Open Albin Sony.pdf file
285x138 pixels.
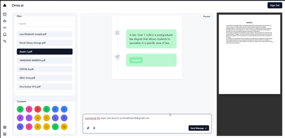pos(45,78)
